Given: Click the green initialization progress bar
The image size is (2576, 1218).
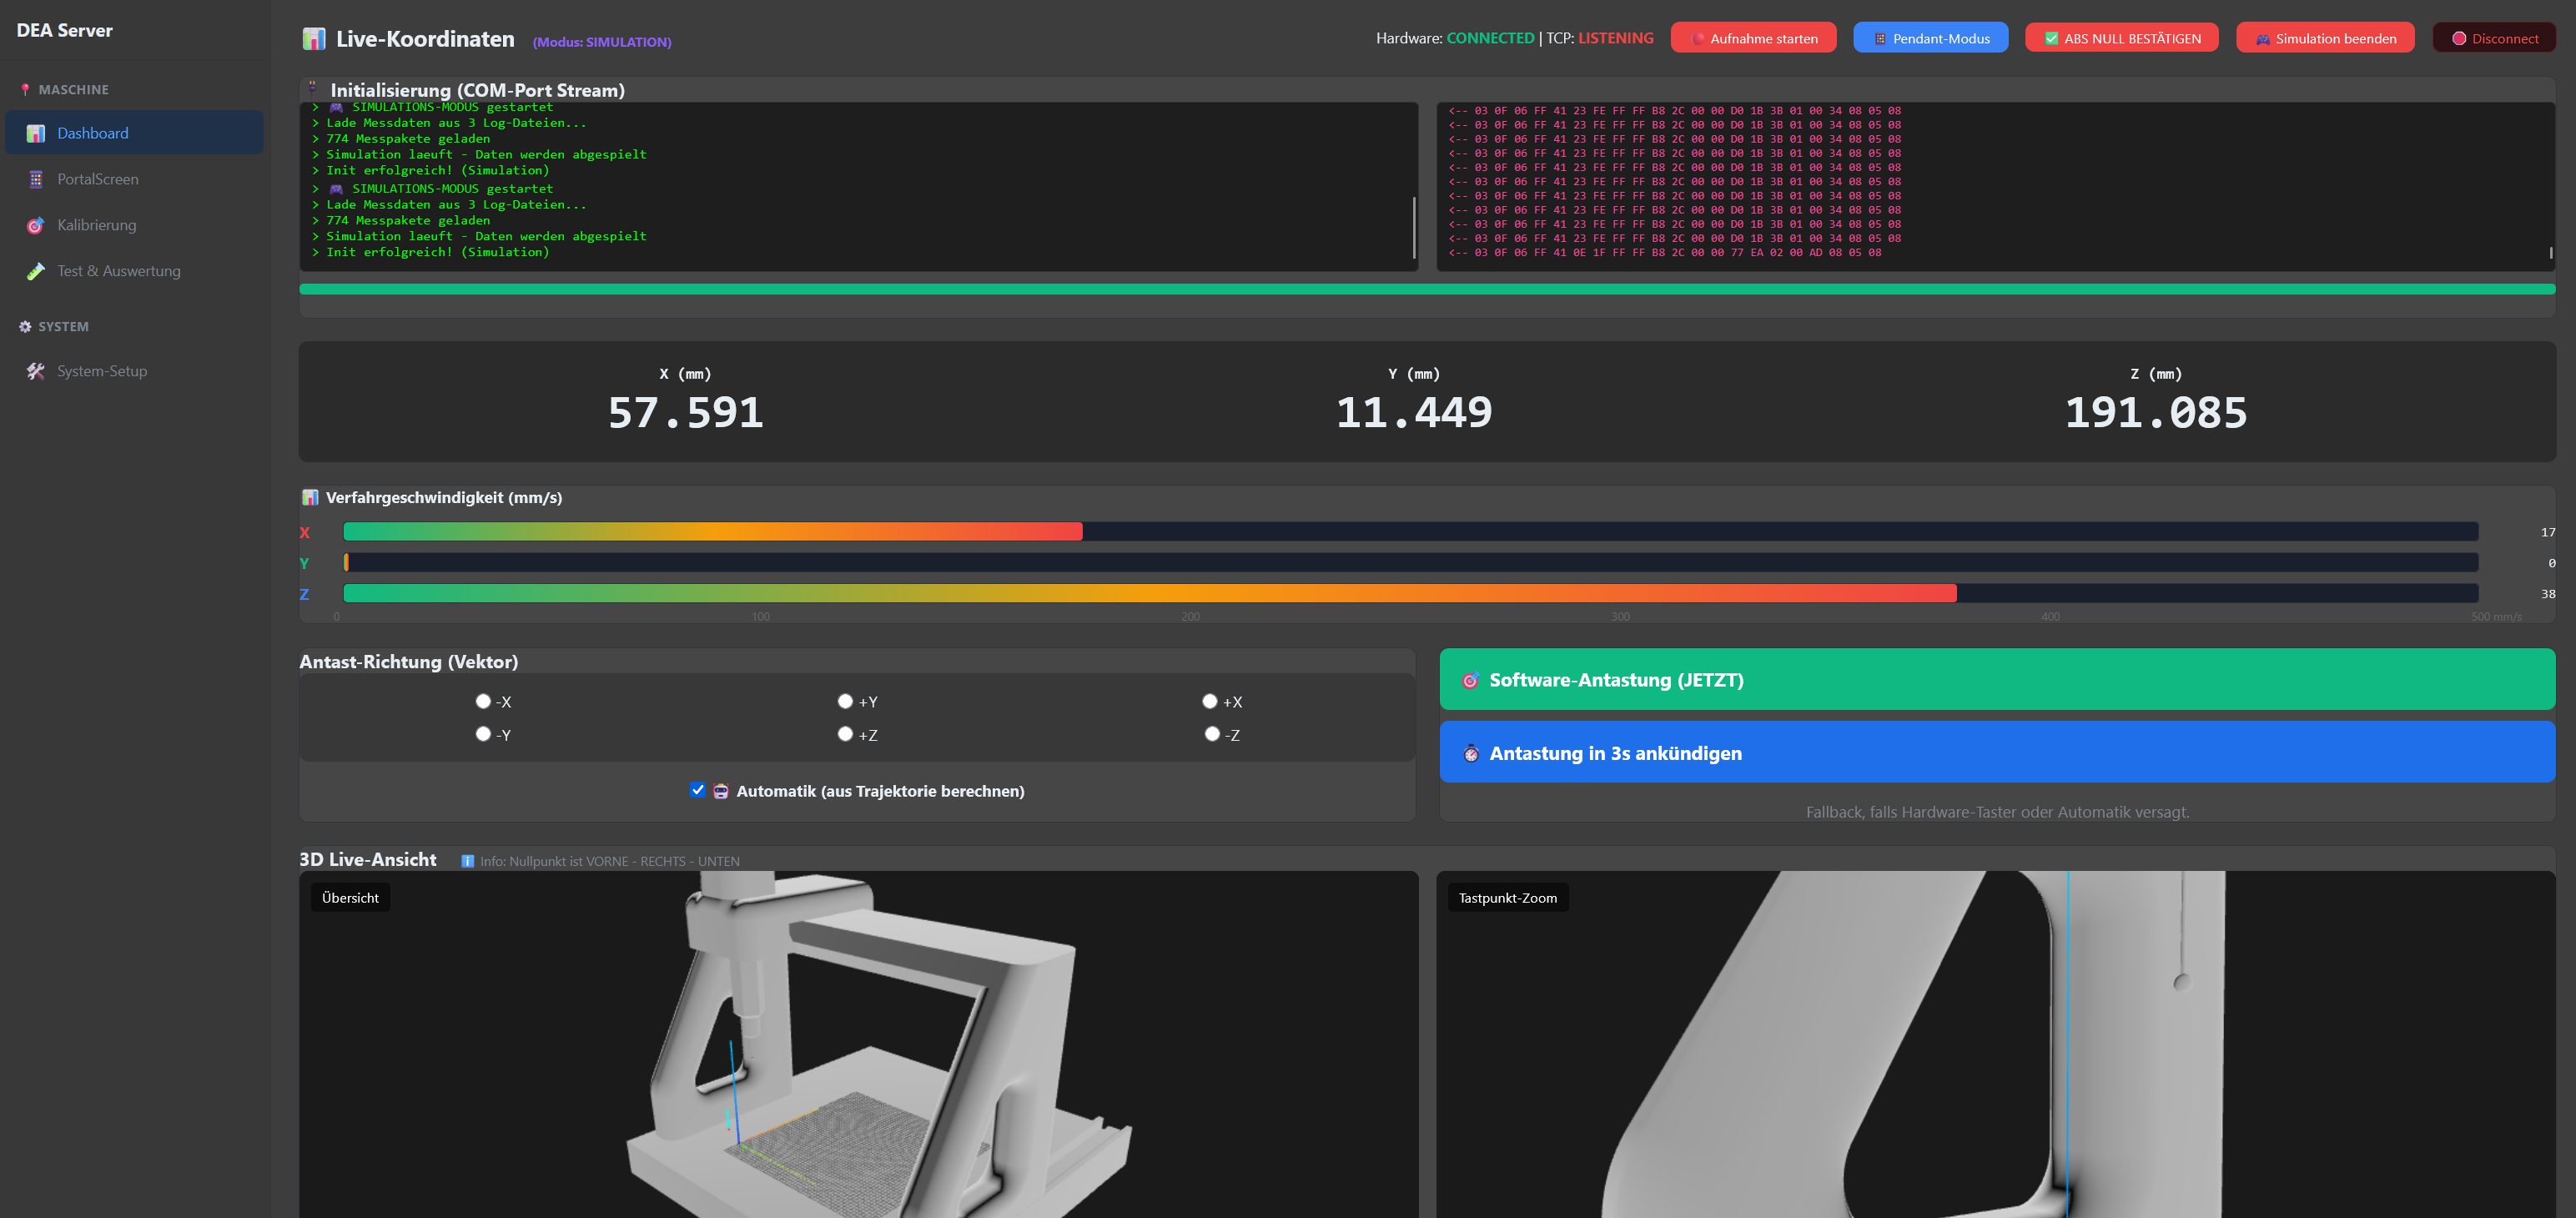Looking at the screenshot, I should click(x=1427, y=290).
